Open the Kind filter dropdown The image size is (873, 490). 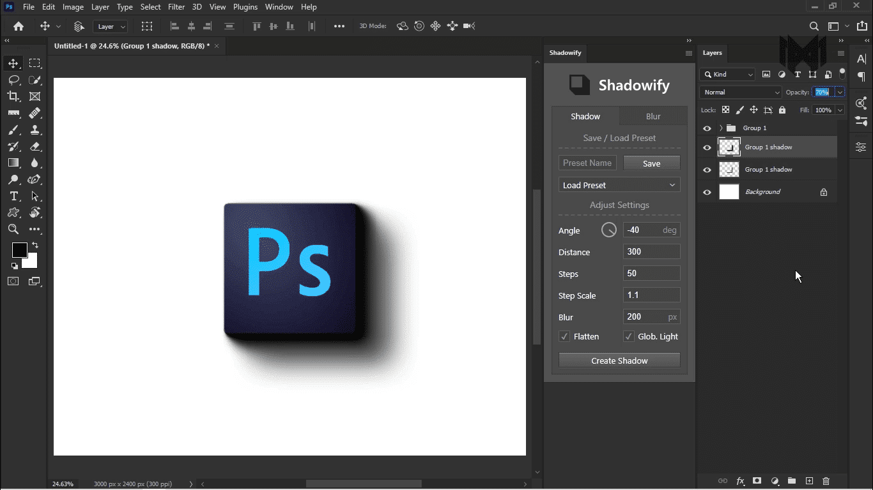tap(728, 75)
